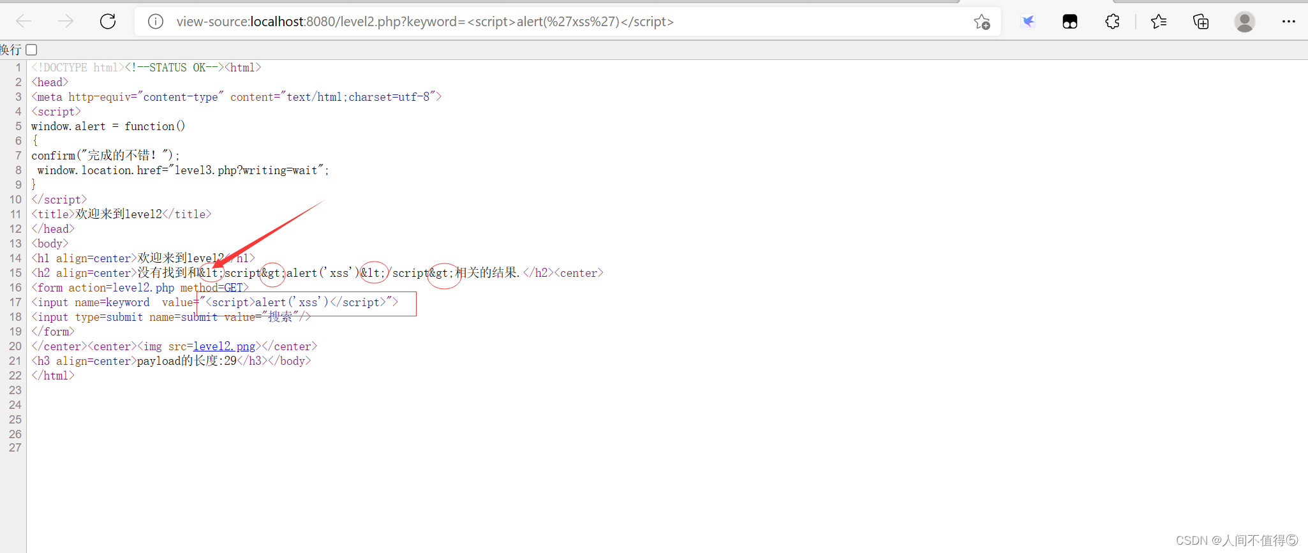
Task: Open the black Tampermonkey-style extension icon
Action: [1070, 22]
